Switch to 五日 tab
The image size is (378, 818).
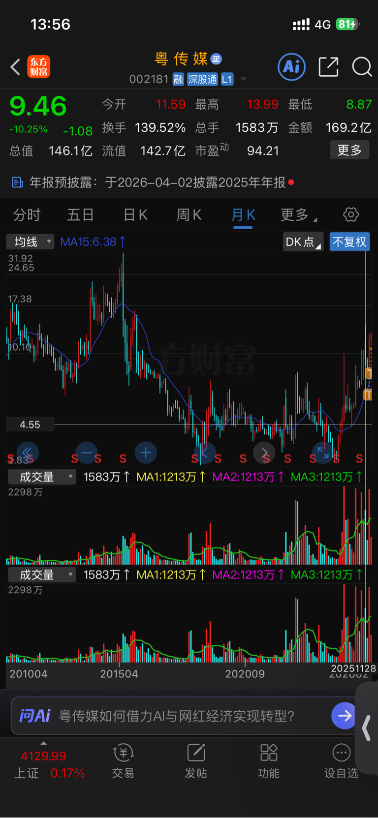coord(80,215)
